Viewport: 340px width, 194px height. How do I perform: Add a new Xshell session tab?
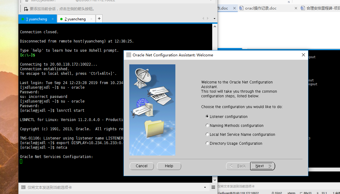(99, 19)
